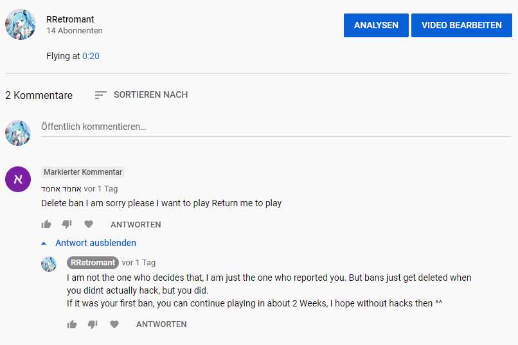518x345 pixels.
Task: Dislike the 'Delete ban I am sorry' comment
Action: click(67, 224)
